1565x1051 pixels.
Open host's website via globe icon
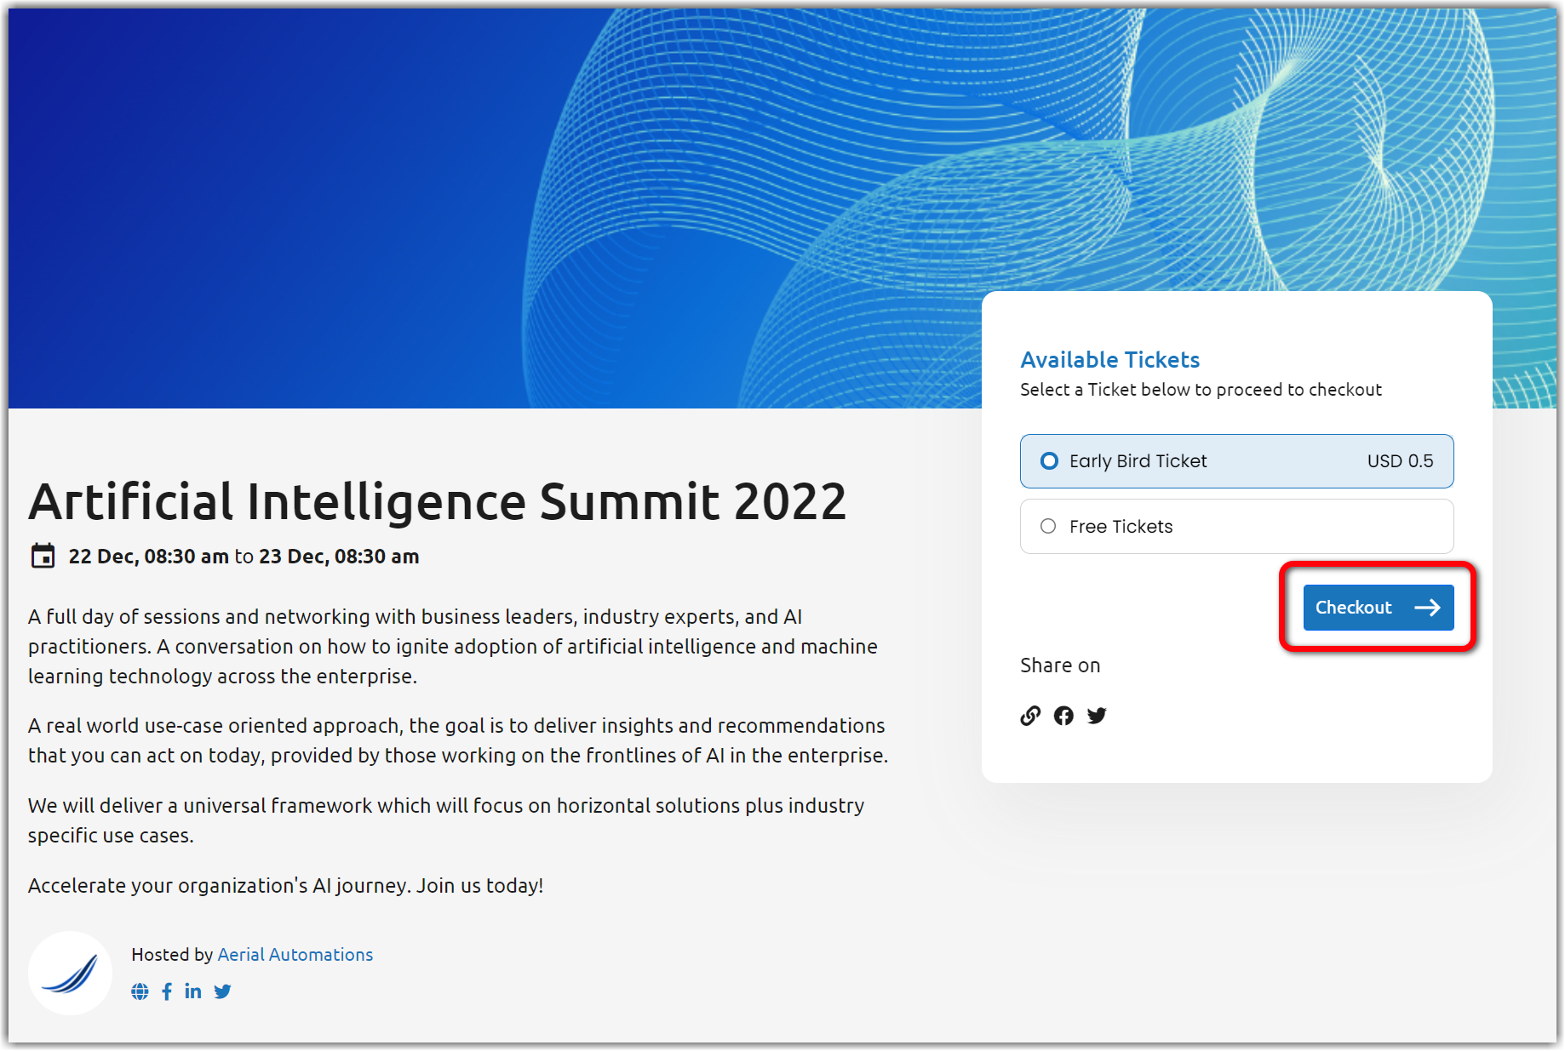point(140,991)
